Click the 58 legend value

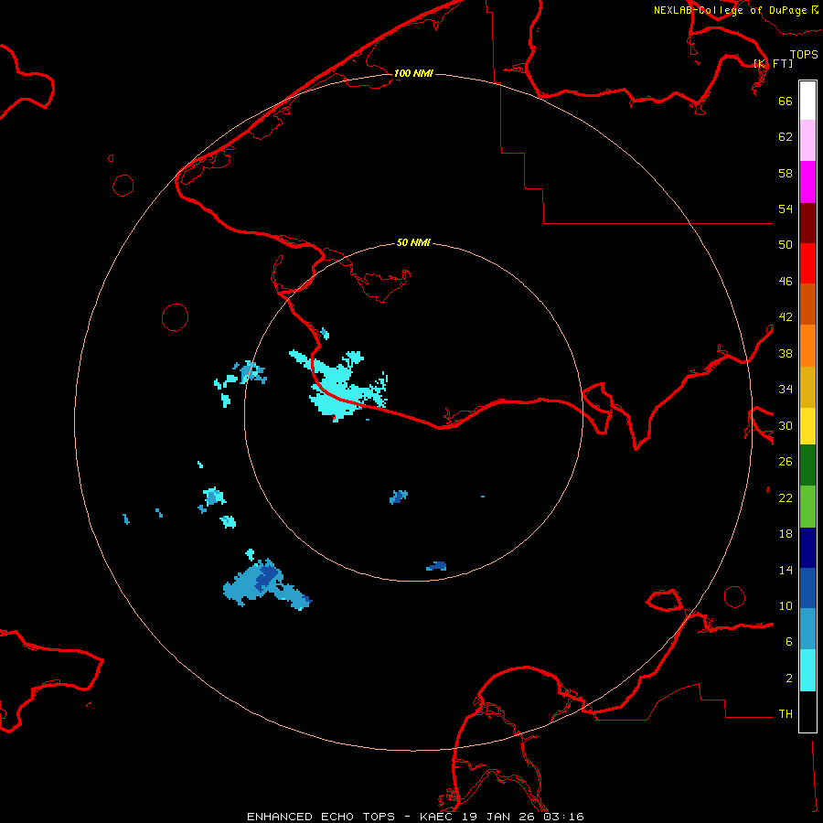(786, 173)
